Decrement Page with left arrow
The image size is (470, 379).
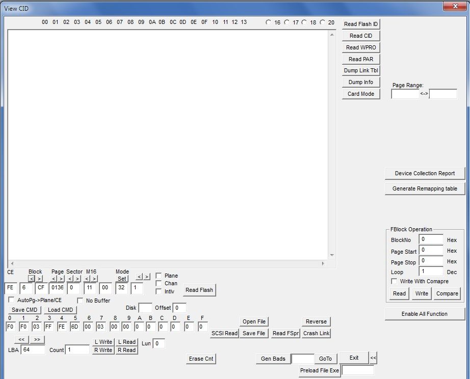pyautogui.click(x=54, y=279)
